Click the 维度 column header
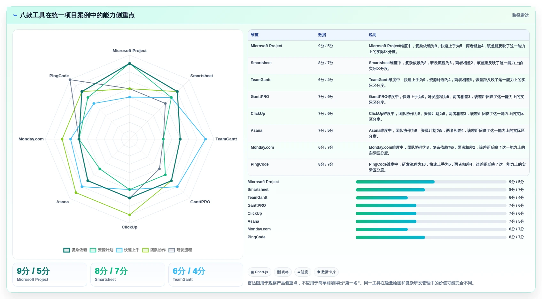This screenshot has height=299, width=542. pos(255,35)
